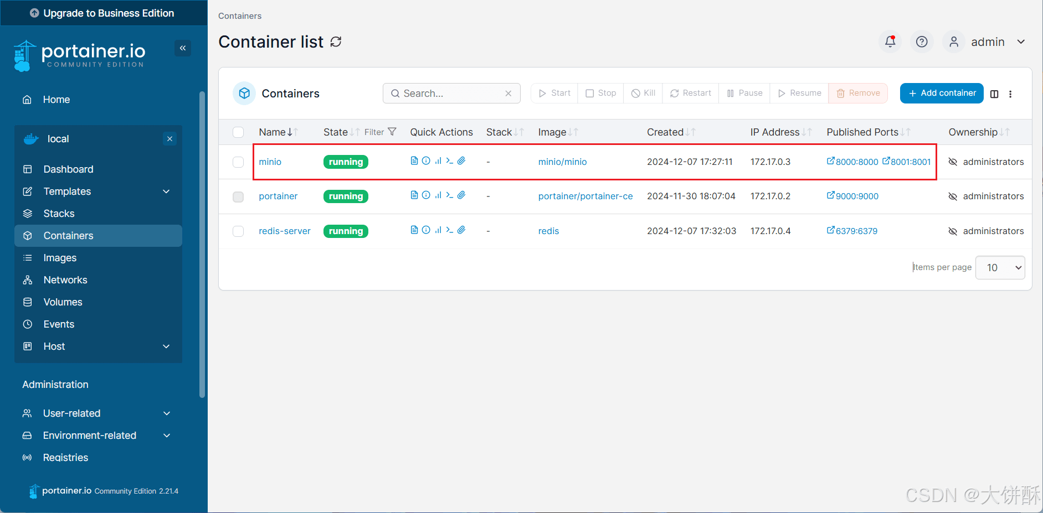Click Upgrade to Business Edition
The height and width of the screenshot is (513, 1043).
coord(104,13)
